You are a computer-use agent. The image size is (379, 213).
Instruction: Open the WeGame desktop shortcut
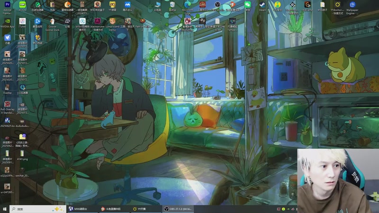click(307, 6)
